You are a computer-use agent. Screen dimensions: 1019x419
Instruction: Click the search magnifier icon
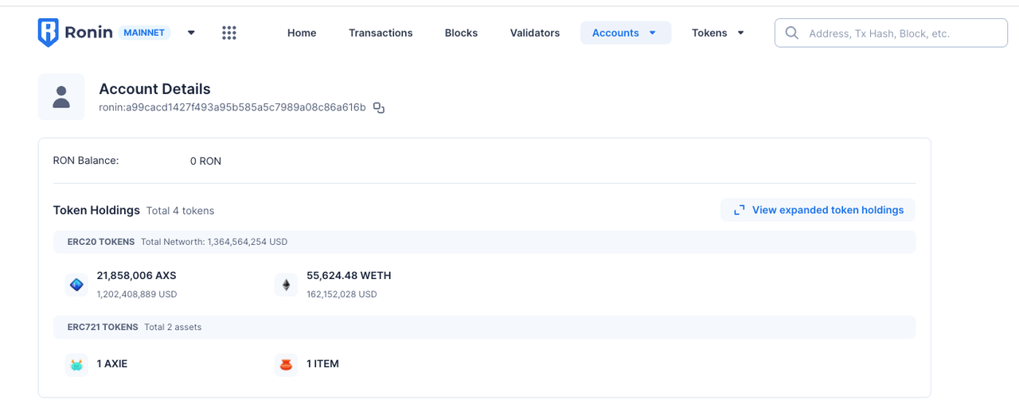[792, 33]
